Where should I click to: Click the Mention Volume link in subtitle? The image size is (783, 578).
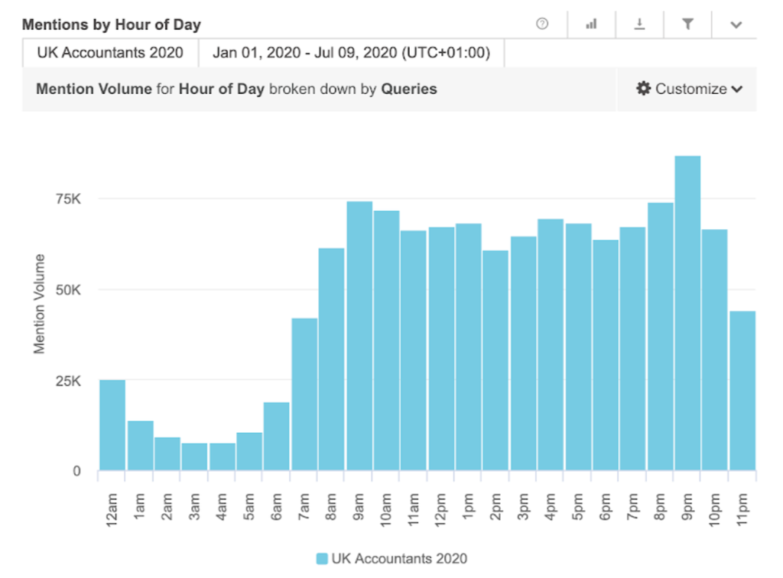coord(94,89)
